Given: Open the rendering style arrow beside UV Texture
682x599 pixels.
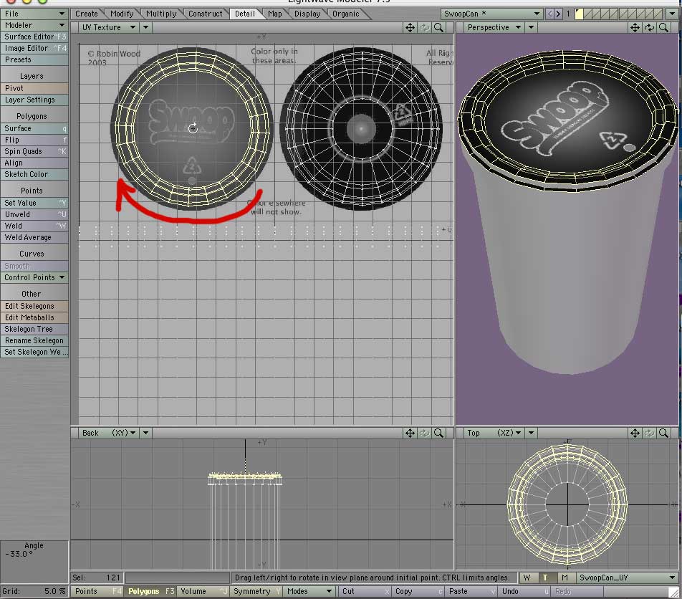Looking at the screenshot, I should 145,27.
